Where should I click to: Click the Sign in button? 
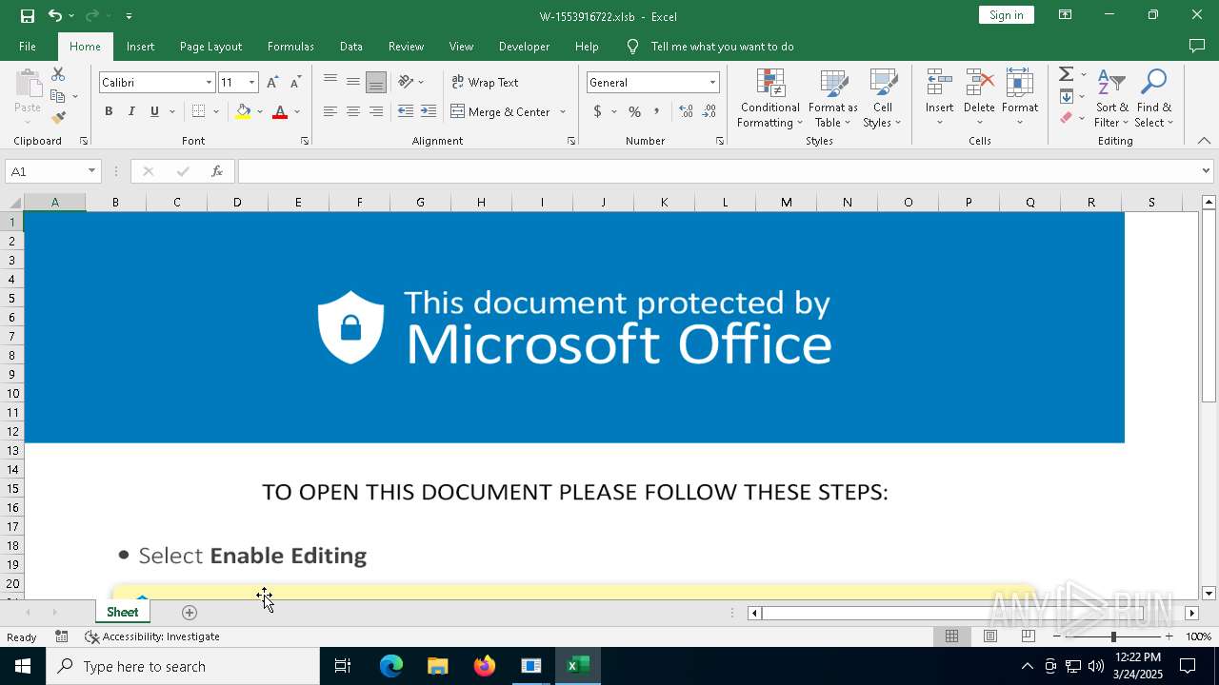pyautogui.click(x=1007, y=15)
